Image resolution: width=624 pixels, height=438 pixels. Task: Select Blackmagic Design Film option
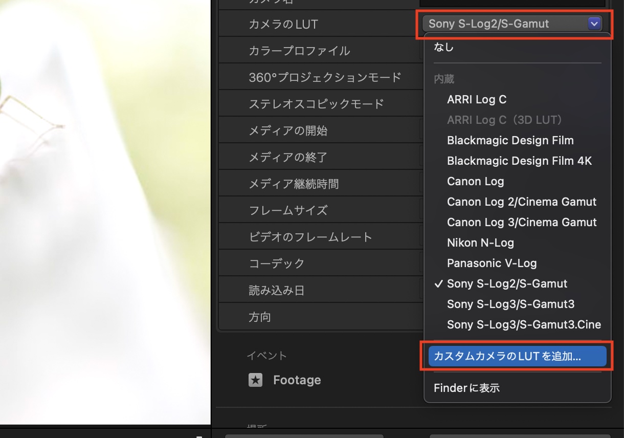click(510, 140)
